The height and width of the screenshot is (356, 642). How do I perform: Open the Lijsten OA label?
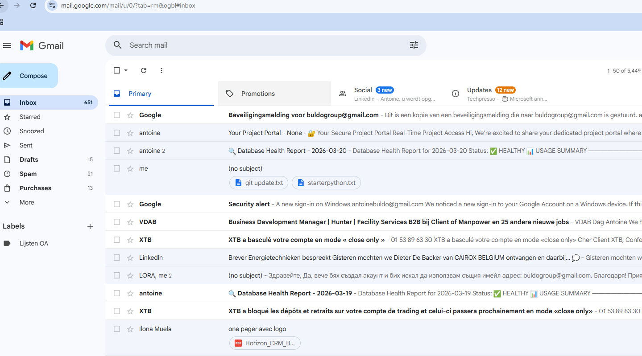(34, 243)
